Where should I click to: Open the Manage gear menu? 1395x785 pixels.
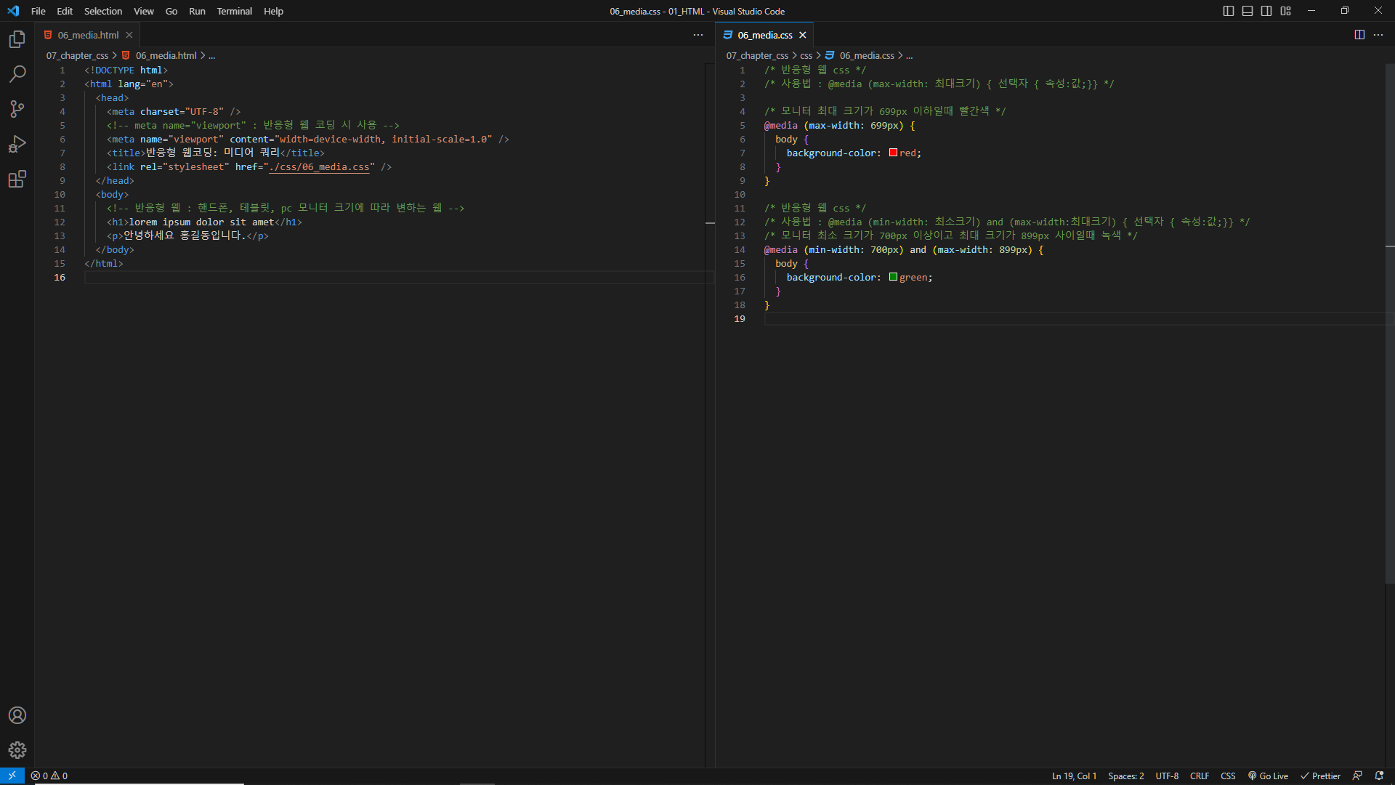[17, 750]
